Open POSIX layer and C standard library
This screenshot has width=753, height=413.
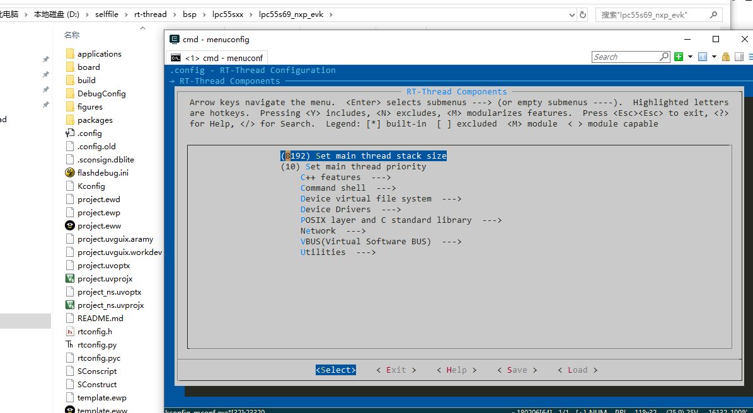401,220
